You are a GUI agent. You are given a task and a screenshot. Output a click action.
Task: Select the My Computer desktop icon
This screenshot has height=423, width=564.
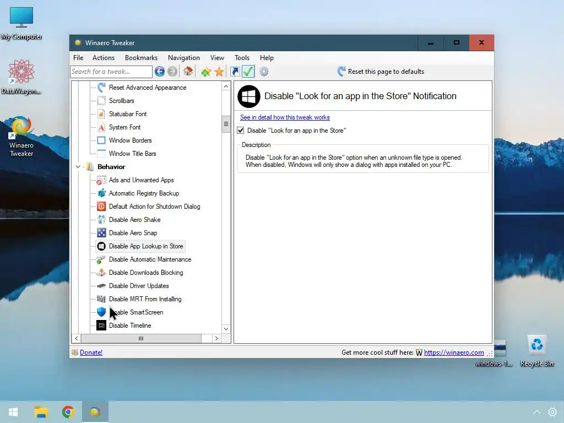(21, 23)
